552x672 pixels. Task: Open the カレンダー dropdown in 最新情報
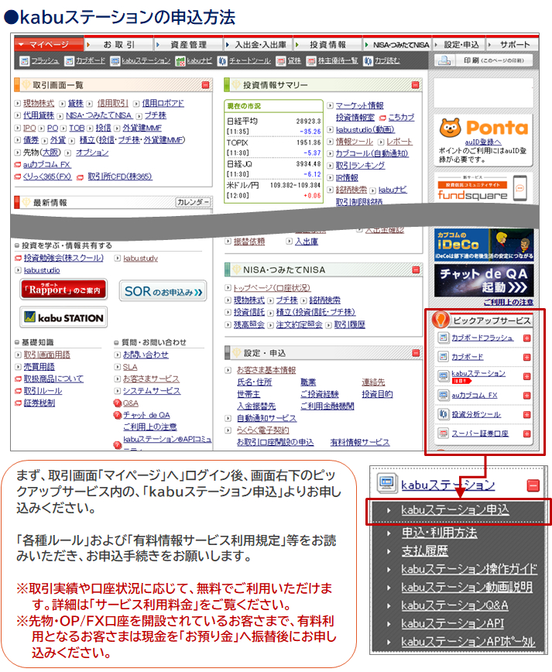(194, 202)
